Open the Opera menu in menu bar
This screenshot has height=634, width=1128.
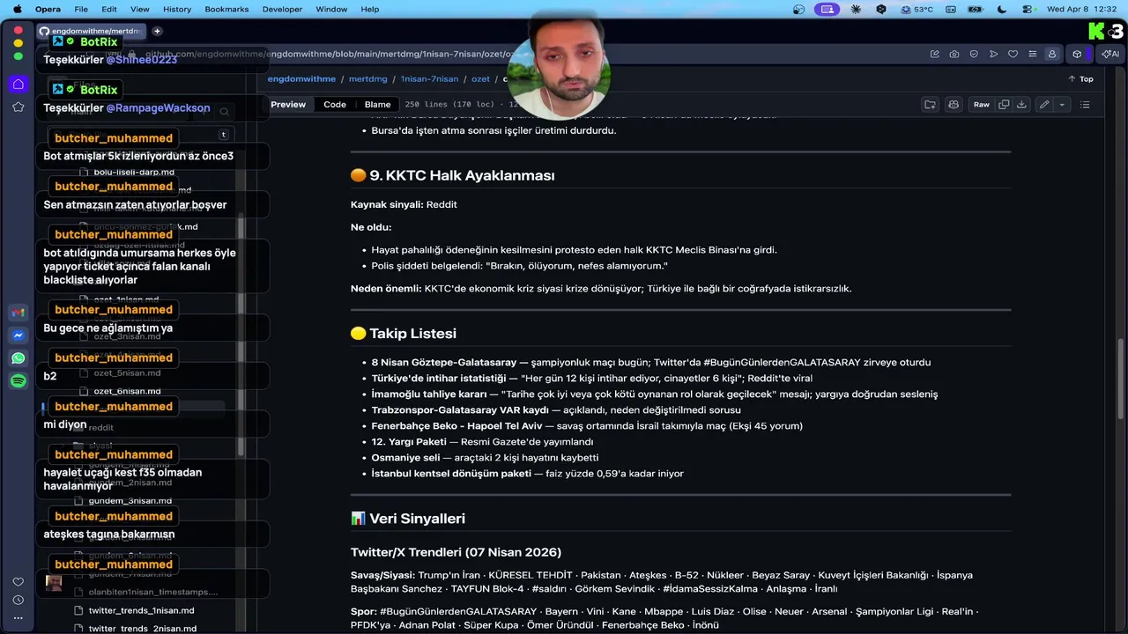click(x=48, y=9)
